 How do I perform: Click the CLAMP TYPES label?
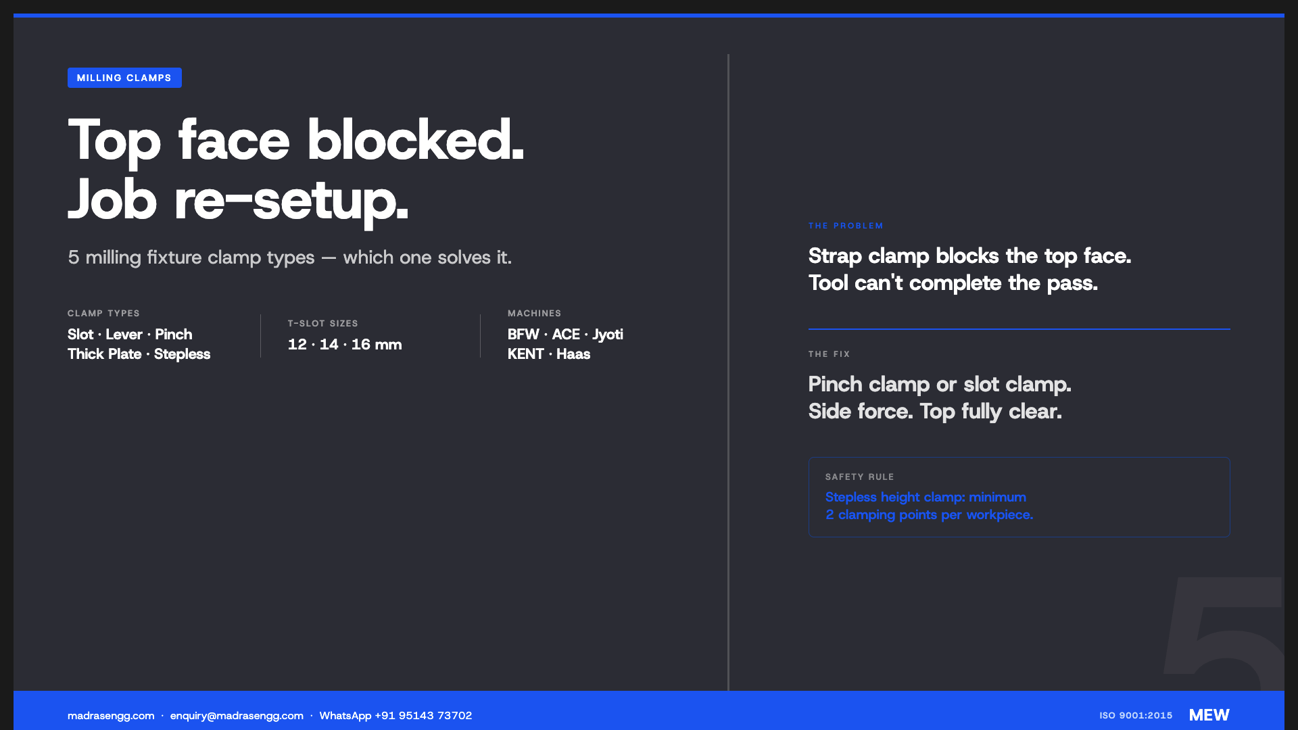[x=103, y=313]
